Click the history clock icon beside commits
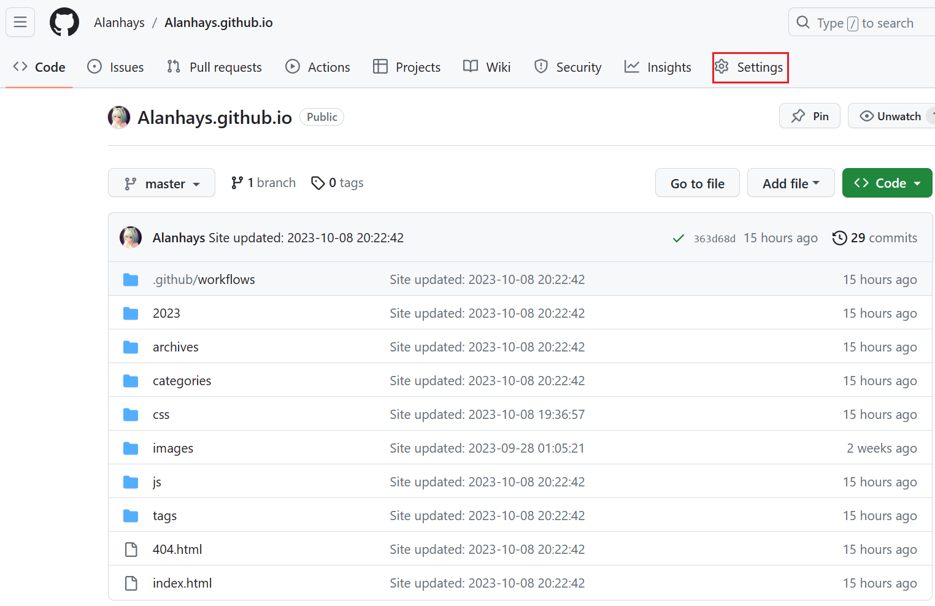 [839, 238]
